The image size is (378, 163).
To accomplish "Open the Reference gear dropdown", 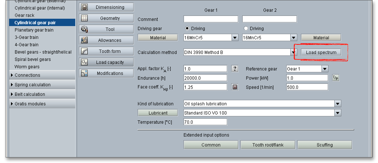I will click(324, 69).
